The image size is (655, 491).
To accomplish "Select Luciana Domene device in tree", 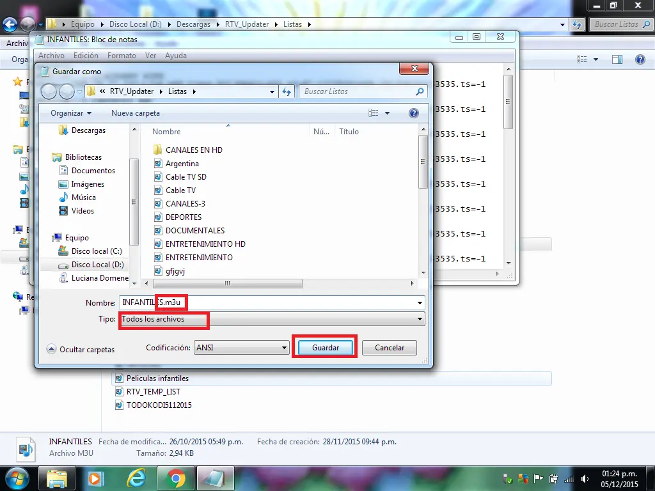I will click(x=100, y=277).
